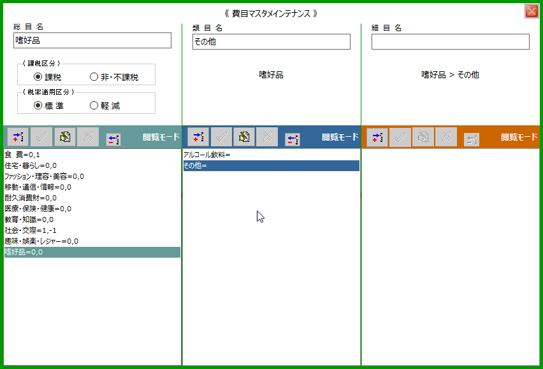Click edit-note icon in 類目 toolbar
543x369 pixels.
click(244, 137)
